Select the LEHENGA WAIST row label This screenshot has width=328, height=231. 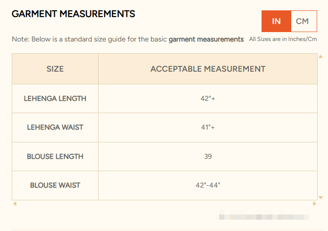pyautogui.click(x=55, y=127)
